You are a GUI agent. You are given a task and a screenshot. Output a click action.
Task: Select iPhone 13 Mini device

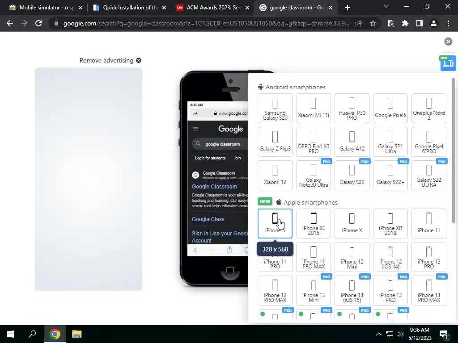pos(314,290)
